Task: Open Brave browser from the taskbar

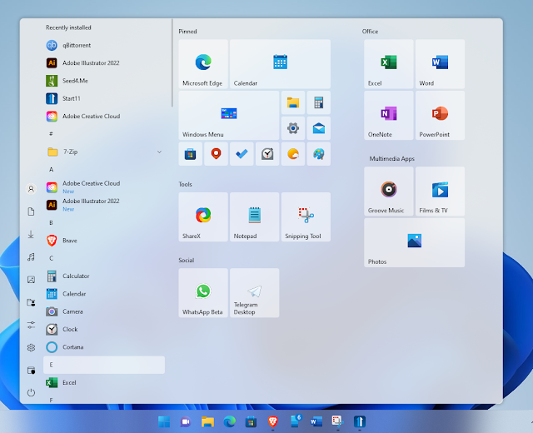Action: (272, 422)
